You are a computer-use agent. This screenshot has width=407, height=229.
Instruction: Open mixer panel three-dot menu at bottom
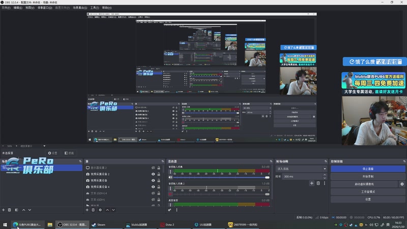[x=177, y=210]
